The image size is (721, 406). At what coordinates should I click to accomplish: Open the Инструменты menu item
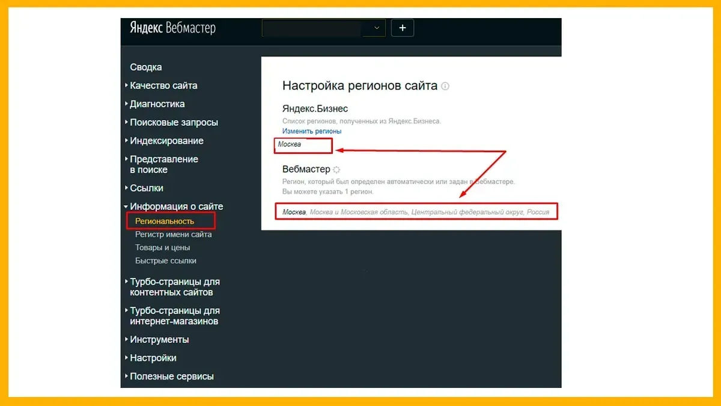pos(159,340)
